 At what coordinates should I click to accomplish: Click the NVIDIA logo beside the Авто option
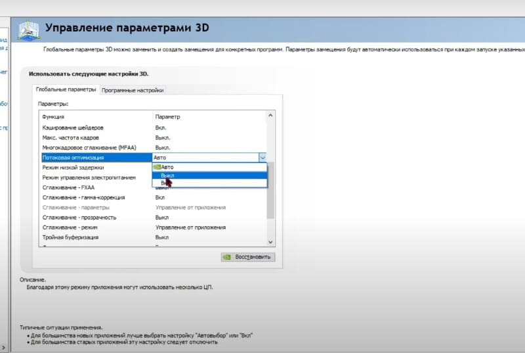pos(156,168)
